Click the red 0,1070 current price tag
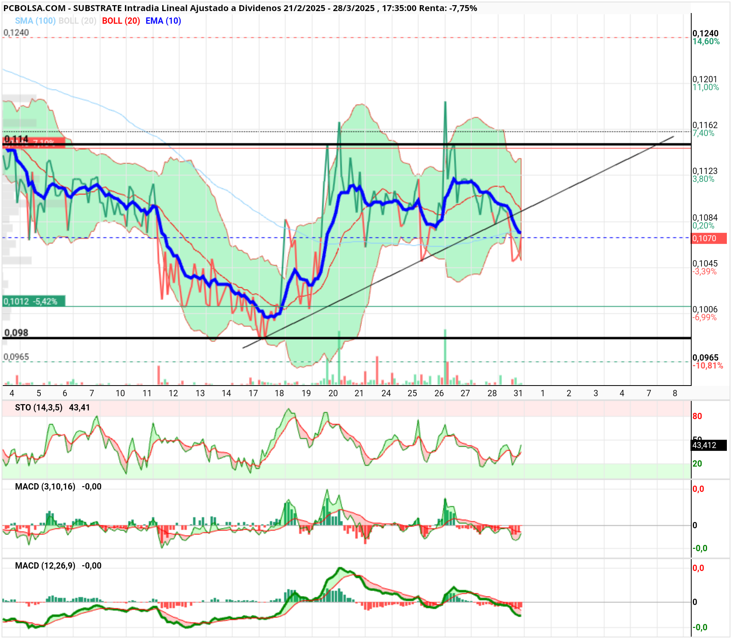 click(709, 238)
